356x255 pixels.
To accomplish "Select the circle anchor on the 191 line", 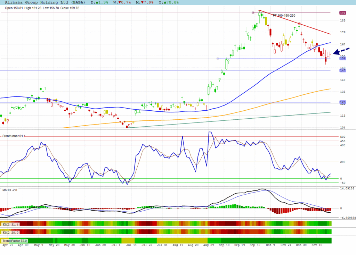I will pyautogui.click(x=253, y=13).
